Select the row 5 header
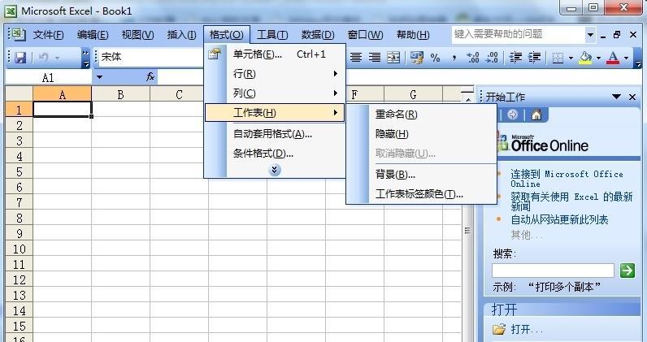The image size is (647, 342). (x=19, y=171)
